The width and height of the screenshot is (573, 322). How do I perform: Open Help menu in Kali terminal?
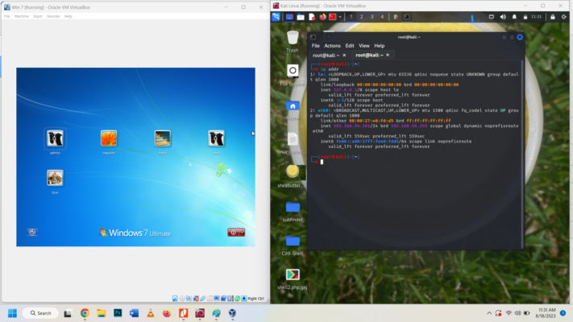click(x=380, y=46)
